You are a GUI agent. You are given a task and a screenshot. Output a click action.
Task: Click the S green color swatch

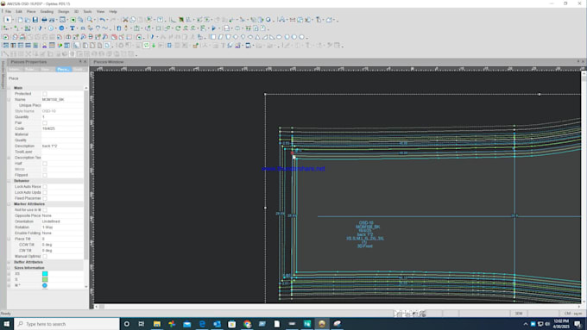tap(45, 279)
